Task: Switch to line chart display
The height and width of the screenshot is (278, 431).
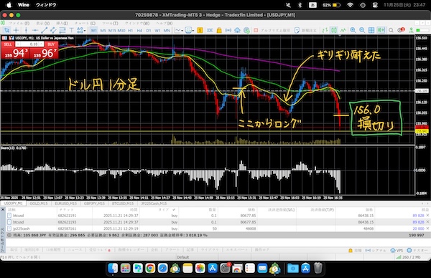Action: click(343, 30)
